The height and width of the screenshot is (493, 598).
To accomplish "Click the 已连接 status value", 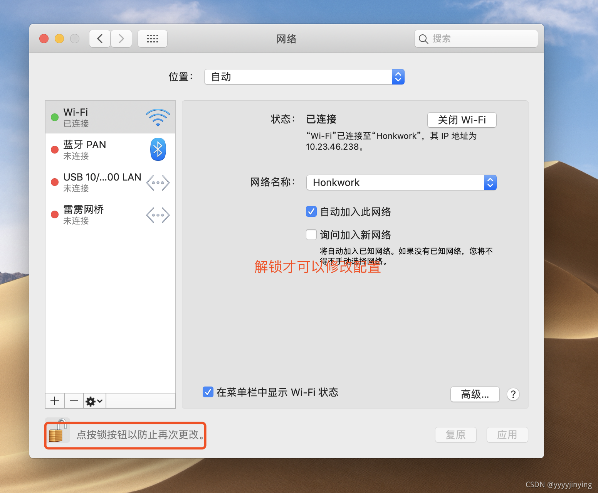I will 321,119.
